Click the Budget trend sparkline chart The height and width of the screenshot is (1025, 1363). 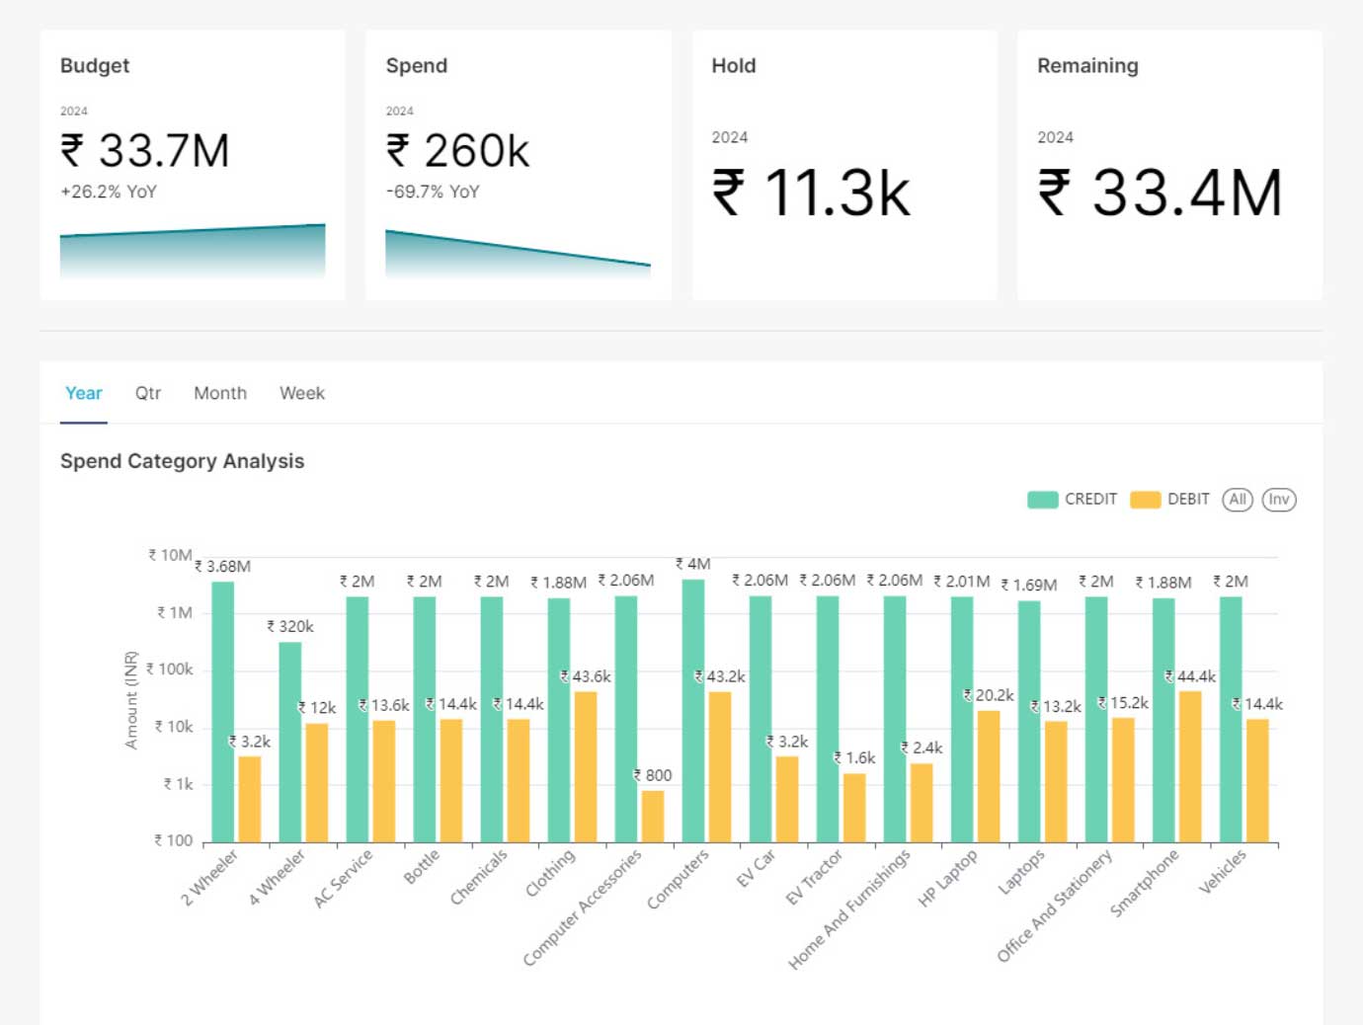[x=193, y=252]
